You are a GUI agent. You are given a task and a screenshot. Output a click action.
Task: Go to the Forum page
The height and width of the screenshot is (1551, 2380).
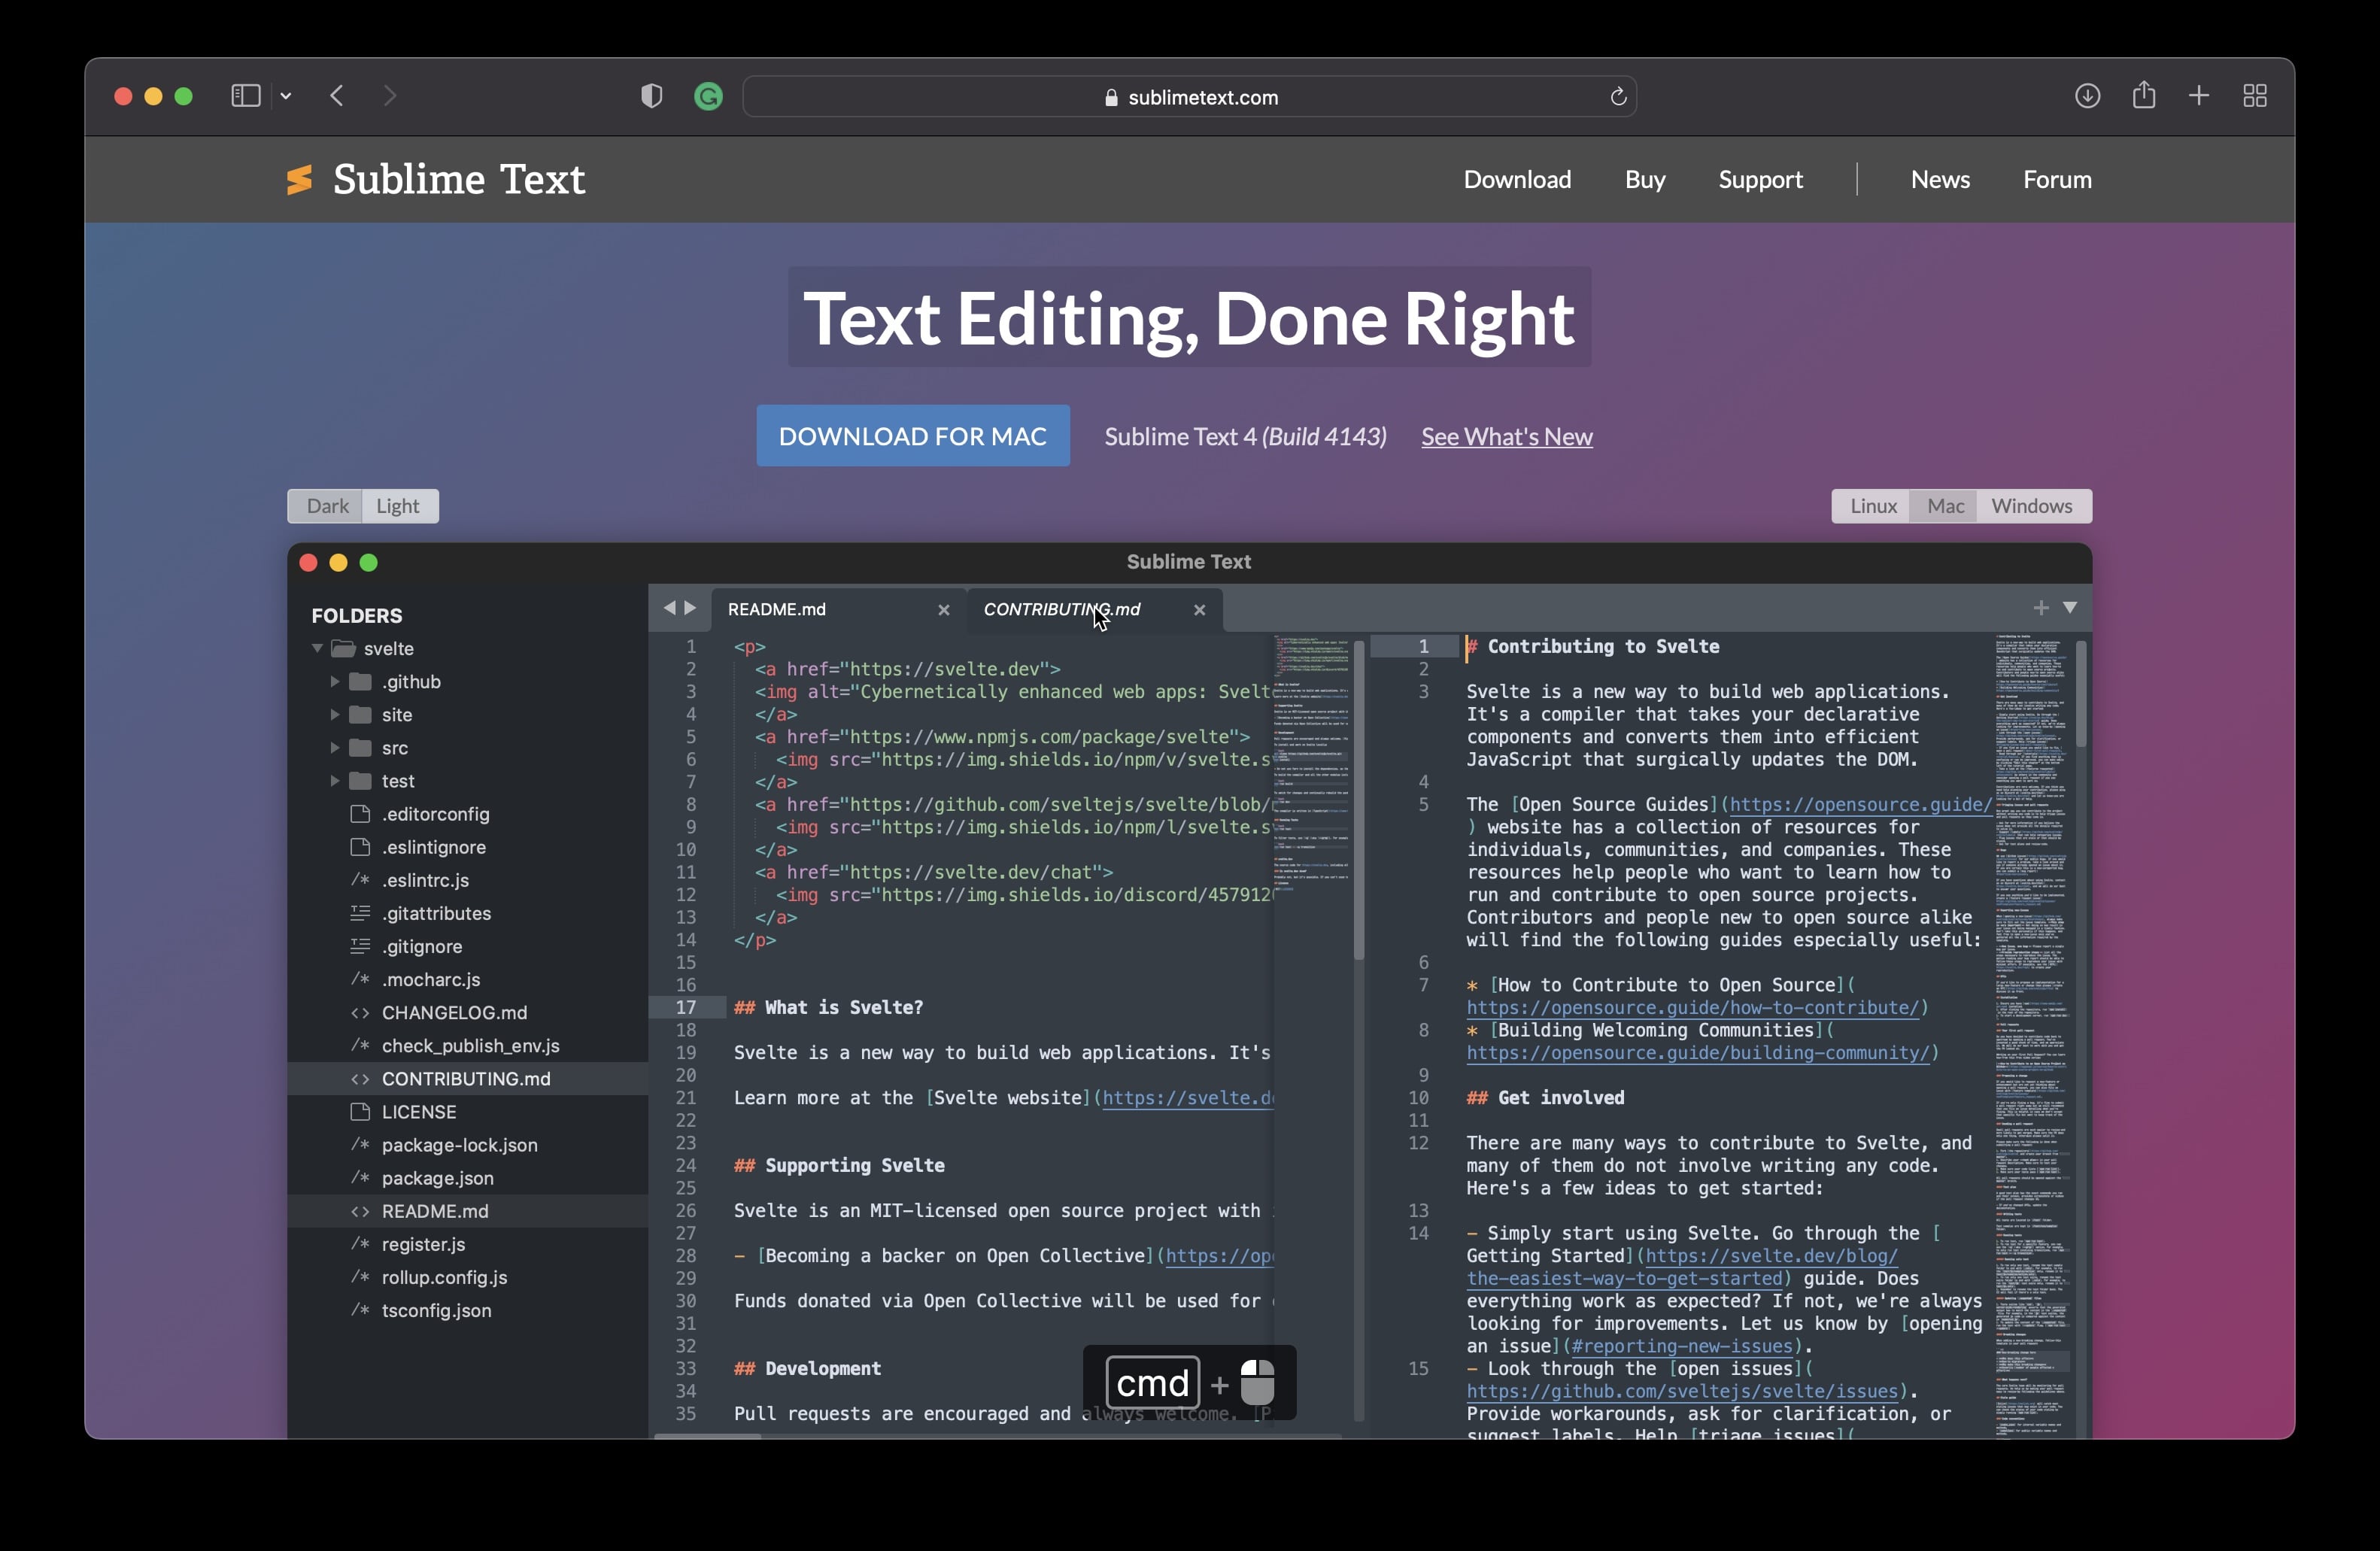coord(2057,180)
